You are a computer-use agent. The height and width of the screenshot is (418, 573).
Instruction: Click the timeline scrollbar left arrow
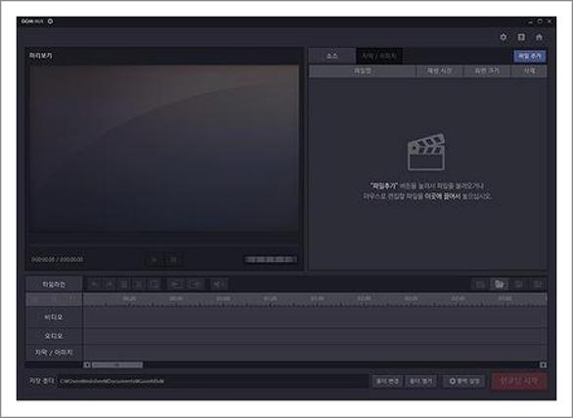tap(87, 364)
